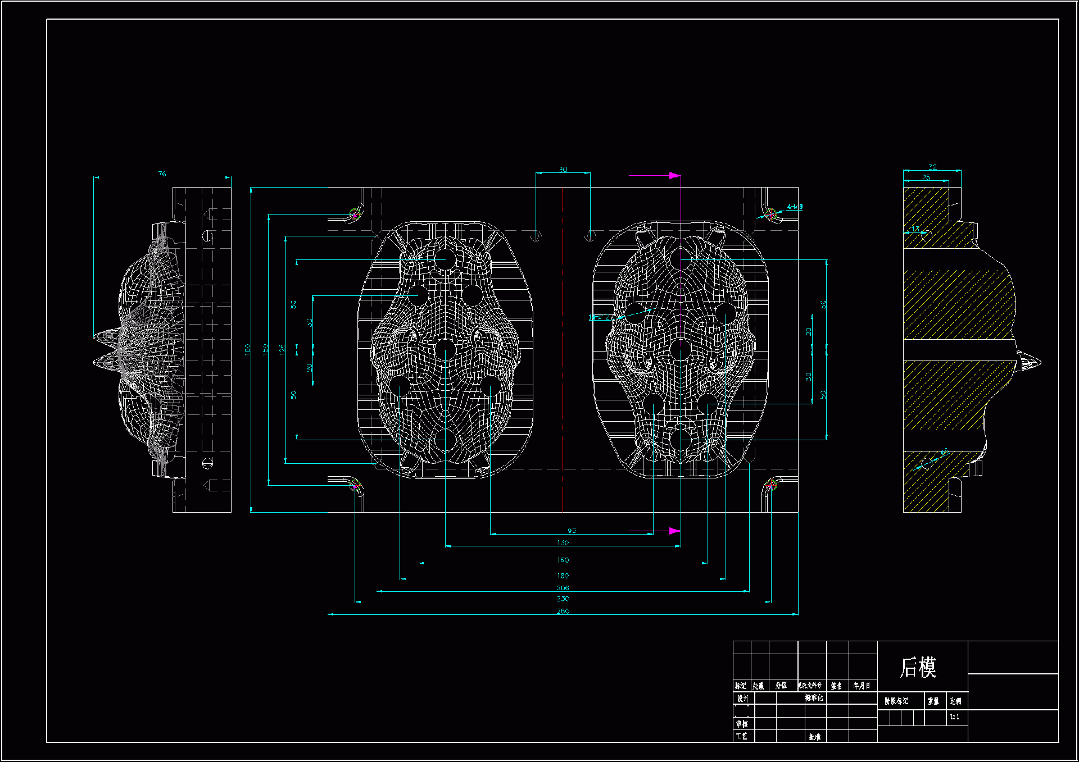Select the 230 horizontal dimension label
This screenshot has width=1079, height=762.
tap(563, 599)
